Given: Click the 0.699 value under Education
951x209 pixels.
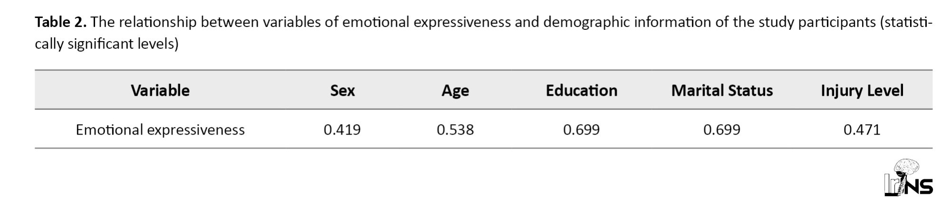Looking at the screenshot, I should click(581, 130).
